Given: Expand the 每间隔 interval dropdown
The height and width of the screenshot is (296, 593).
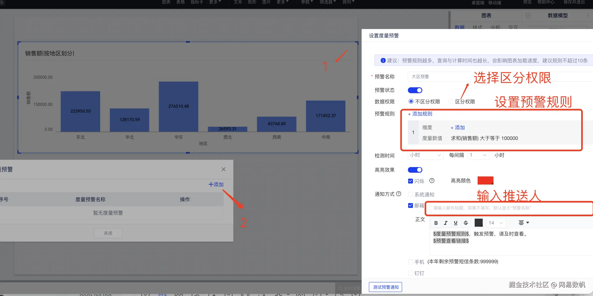Looking at the screenshot, I should [478, 155].
